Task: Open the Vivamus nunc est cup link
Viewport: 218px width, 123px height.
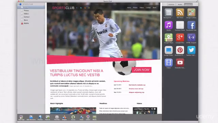Action: (136, 89)
